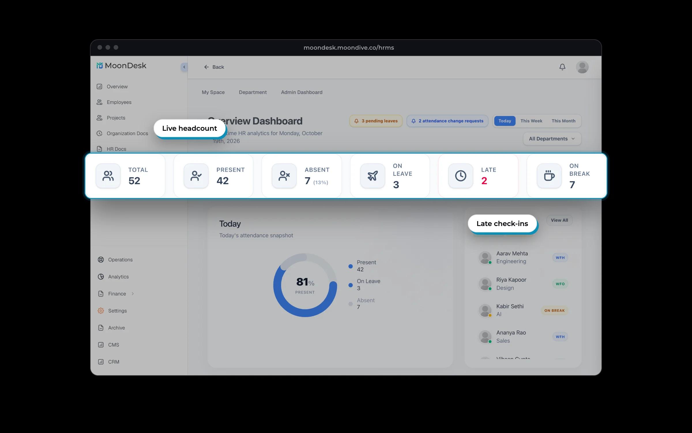
Task: Click the On Leave airplane icon
Action: pos(373,176)
